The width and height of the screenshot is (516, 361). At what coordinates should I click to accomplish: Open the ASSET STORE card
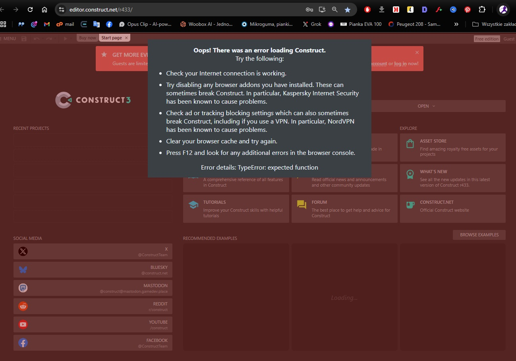452,147
